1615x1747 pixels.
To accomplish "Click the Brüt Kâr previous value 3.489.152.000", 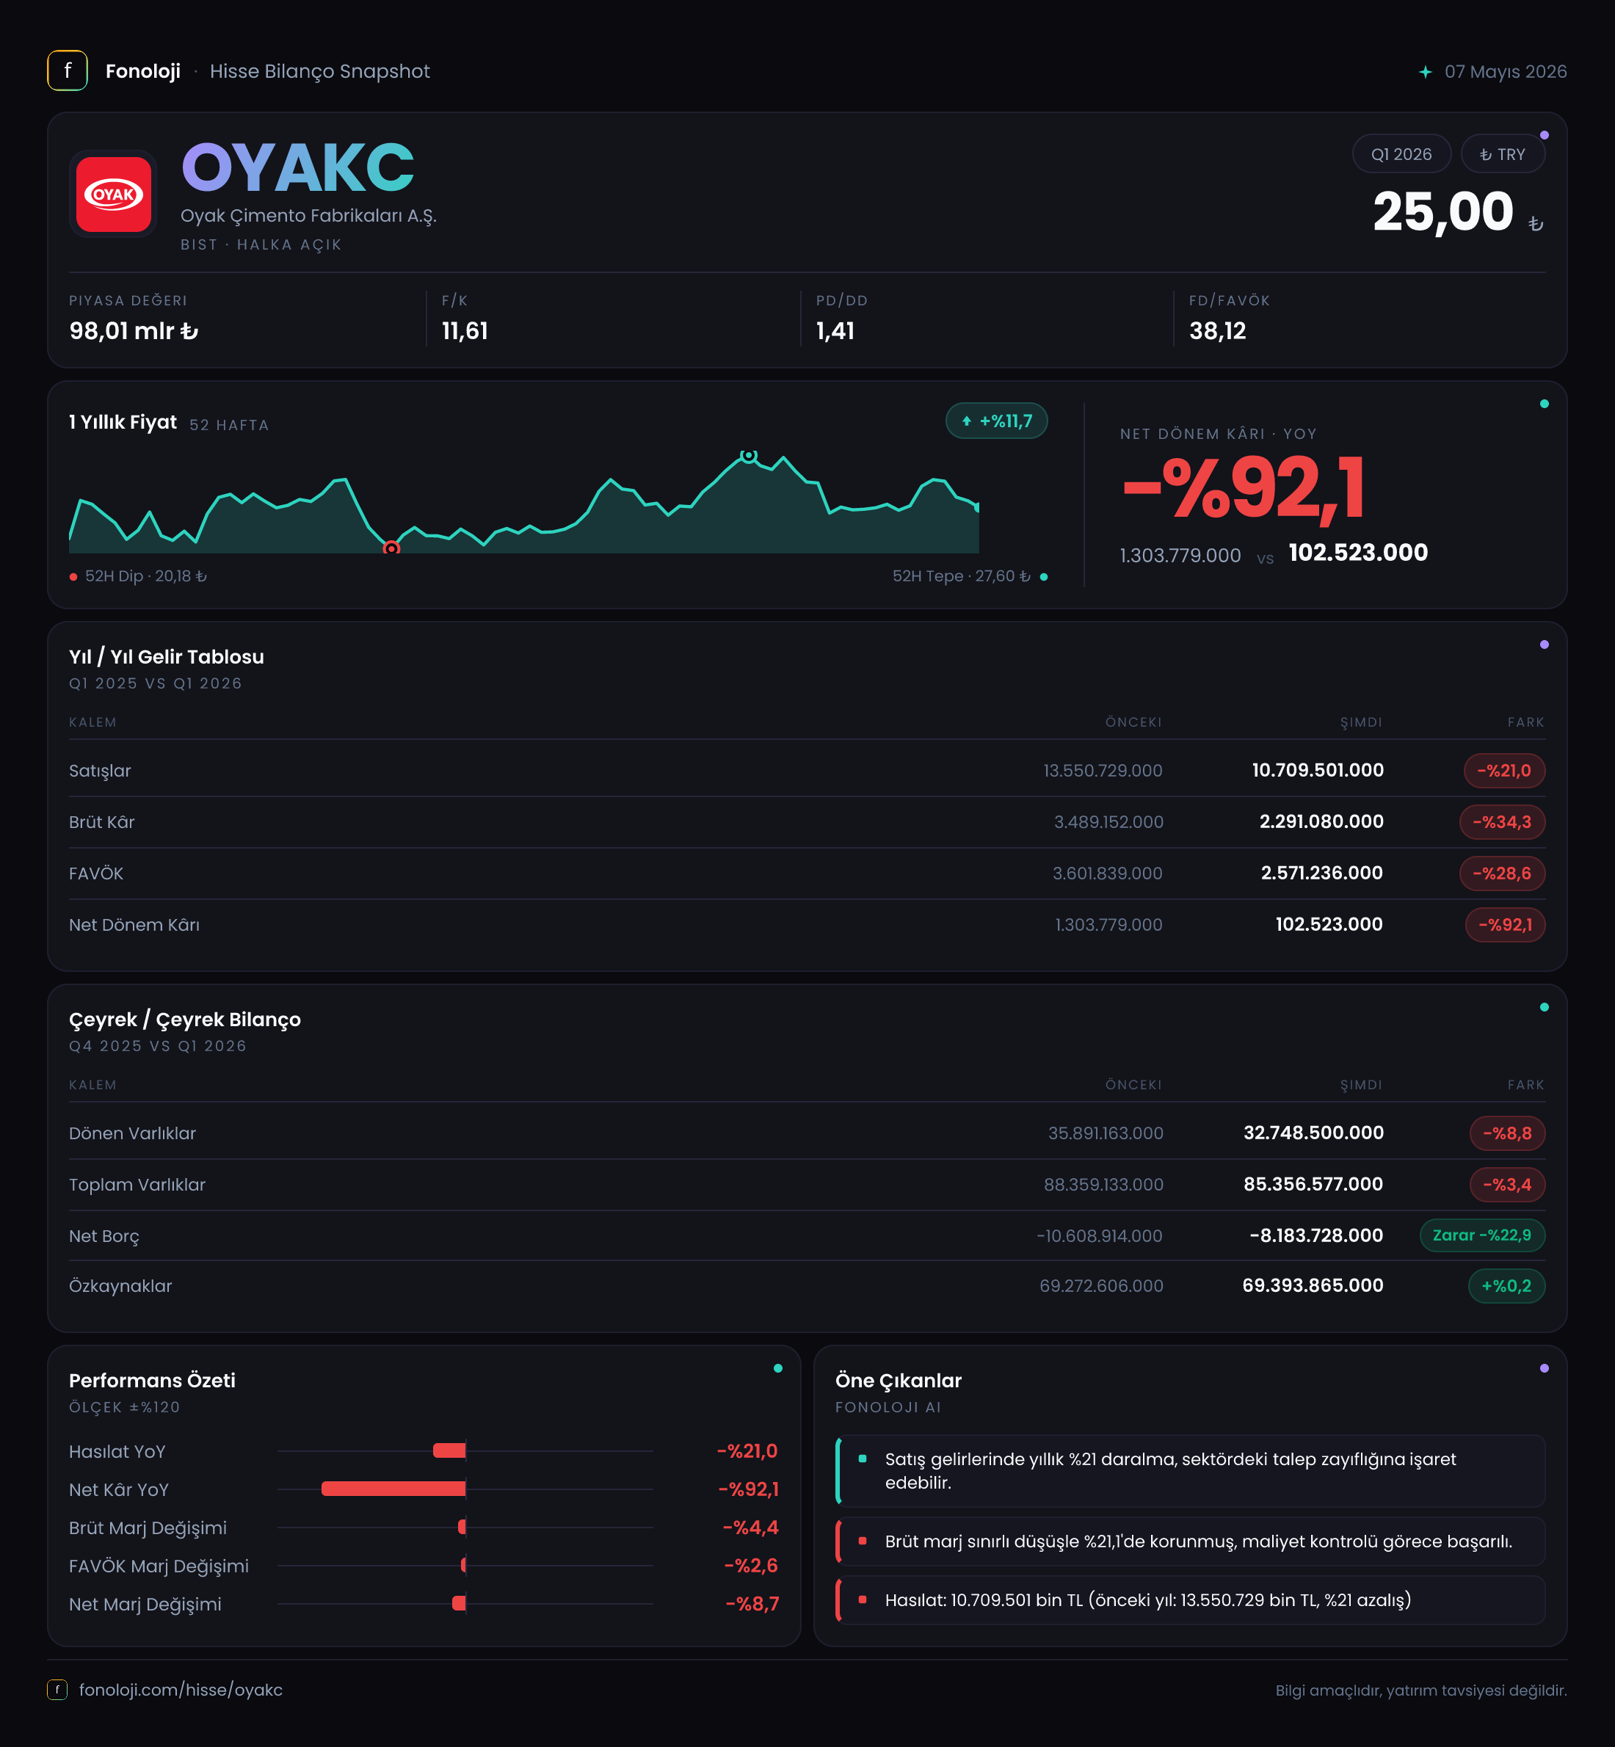I will 1108,822.
